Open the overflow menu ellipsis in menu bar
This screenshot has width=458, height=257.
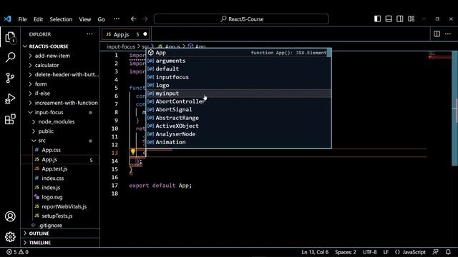coord(117,19)
